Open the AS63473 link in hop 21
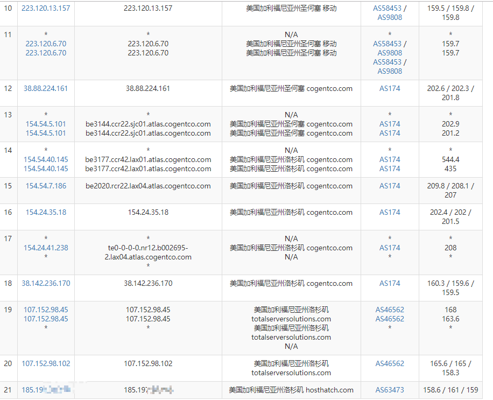Viewport: 493px width, 400px height. [x=390, y=390]
